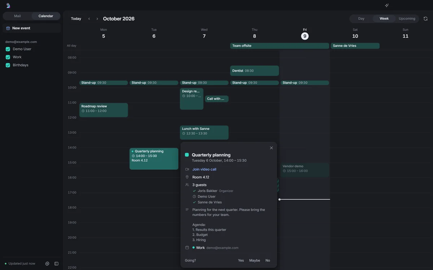
Task: Click the description lines icon in the popup
Action: coord(187,209)
